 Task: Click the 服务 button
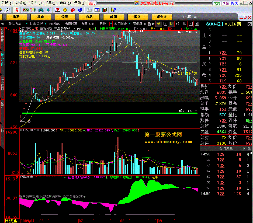(138, 17)
